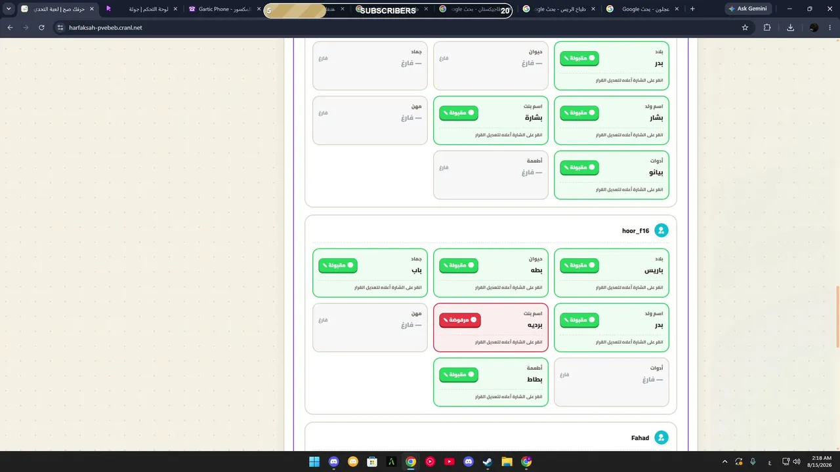This screenshot has height=472, width=840.
Task: Toggle the مقبولة badge for بطاط
Action: click(x=459, y=375)
